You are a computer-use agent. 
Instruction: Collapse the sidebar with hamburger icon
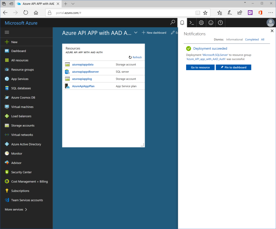coord(7,32)
